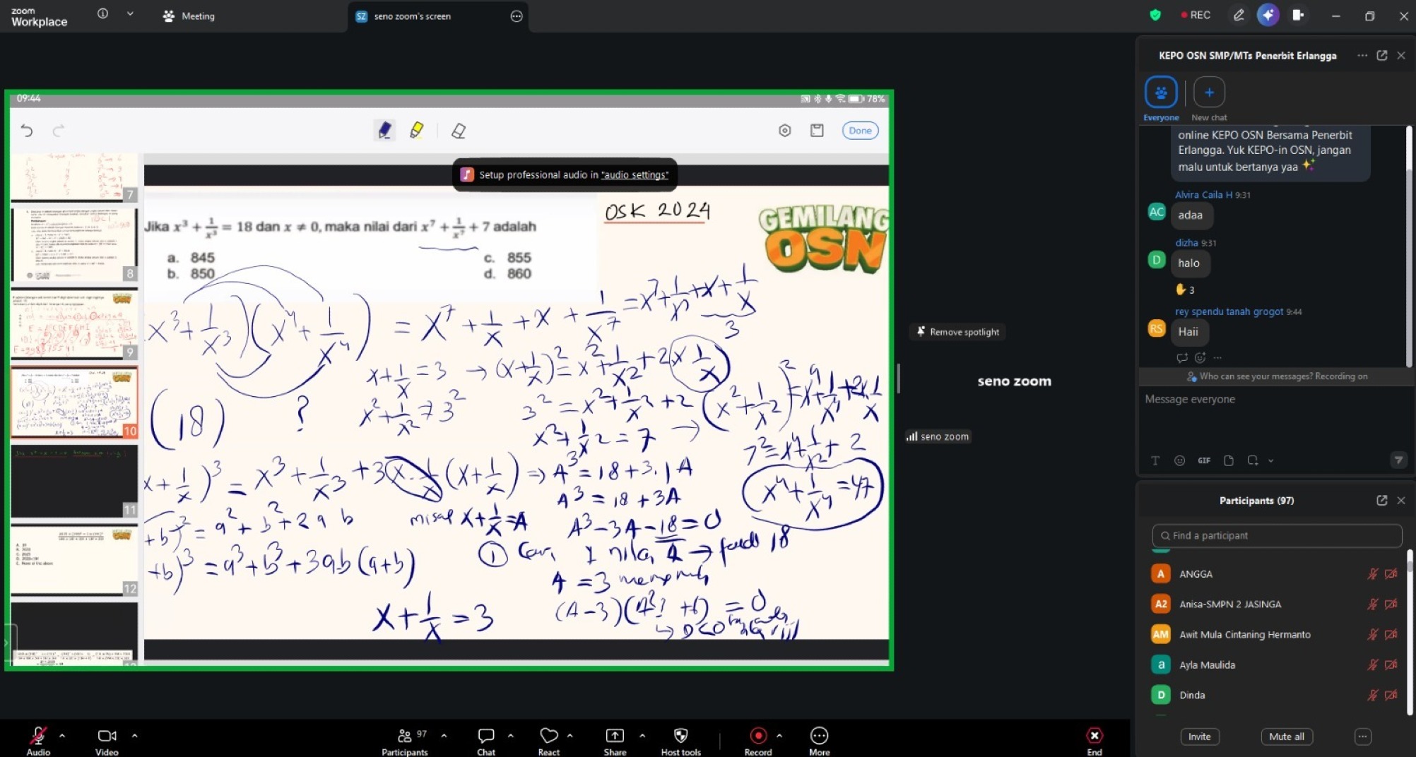Image resolution: width=1416 pixels, height=757 pixels.
Task: Open the "audio settings" link in the banner
Action: (x=635, y=175)
